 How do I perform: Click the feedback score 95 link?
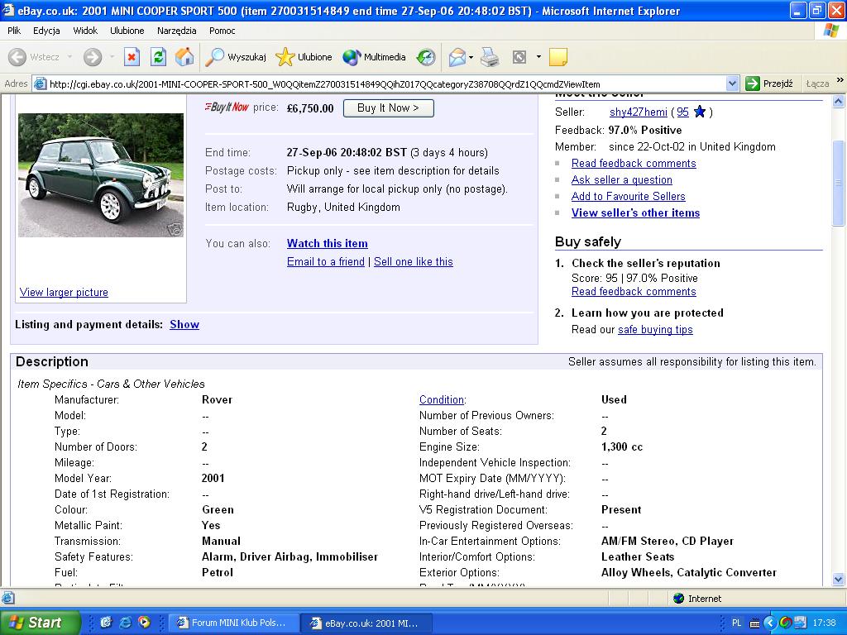(x=682, y=112)
